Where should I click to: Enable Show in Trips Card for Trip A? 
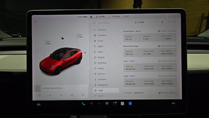coord(159,61)
